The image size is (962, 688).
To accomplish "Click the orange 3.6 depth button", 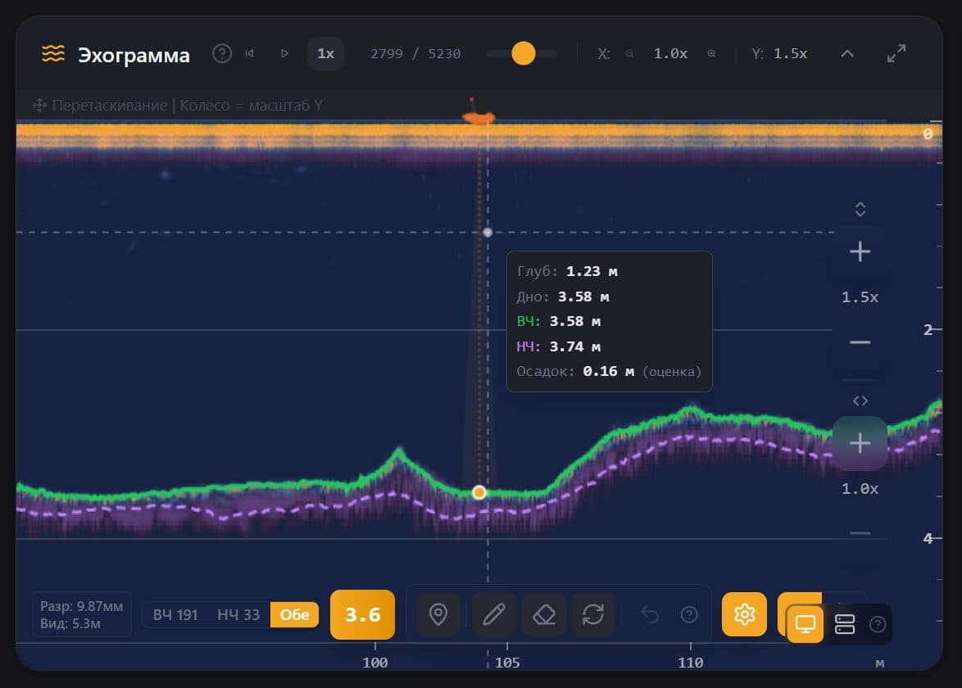I will point(362,614).
